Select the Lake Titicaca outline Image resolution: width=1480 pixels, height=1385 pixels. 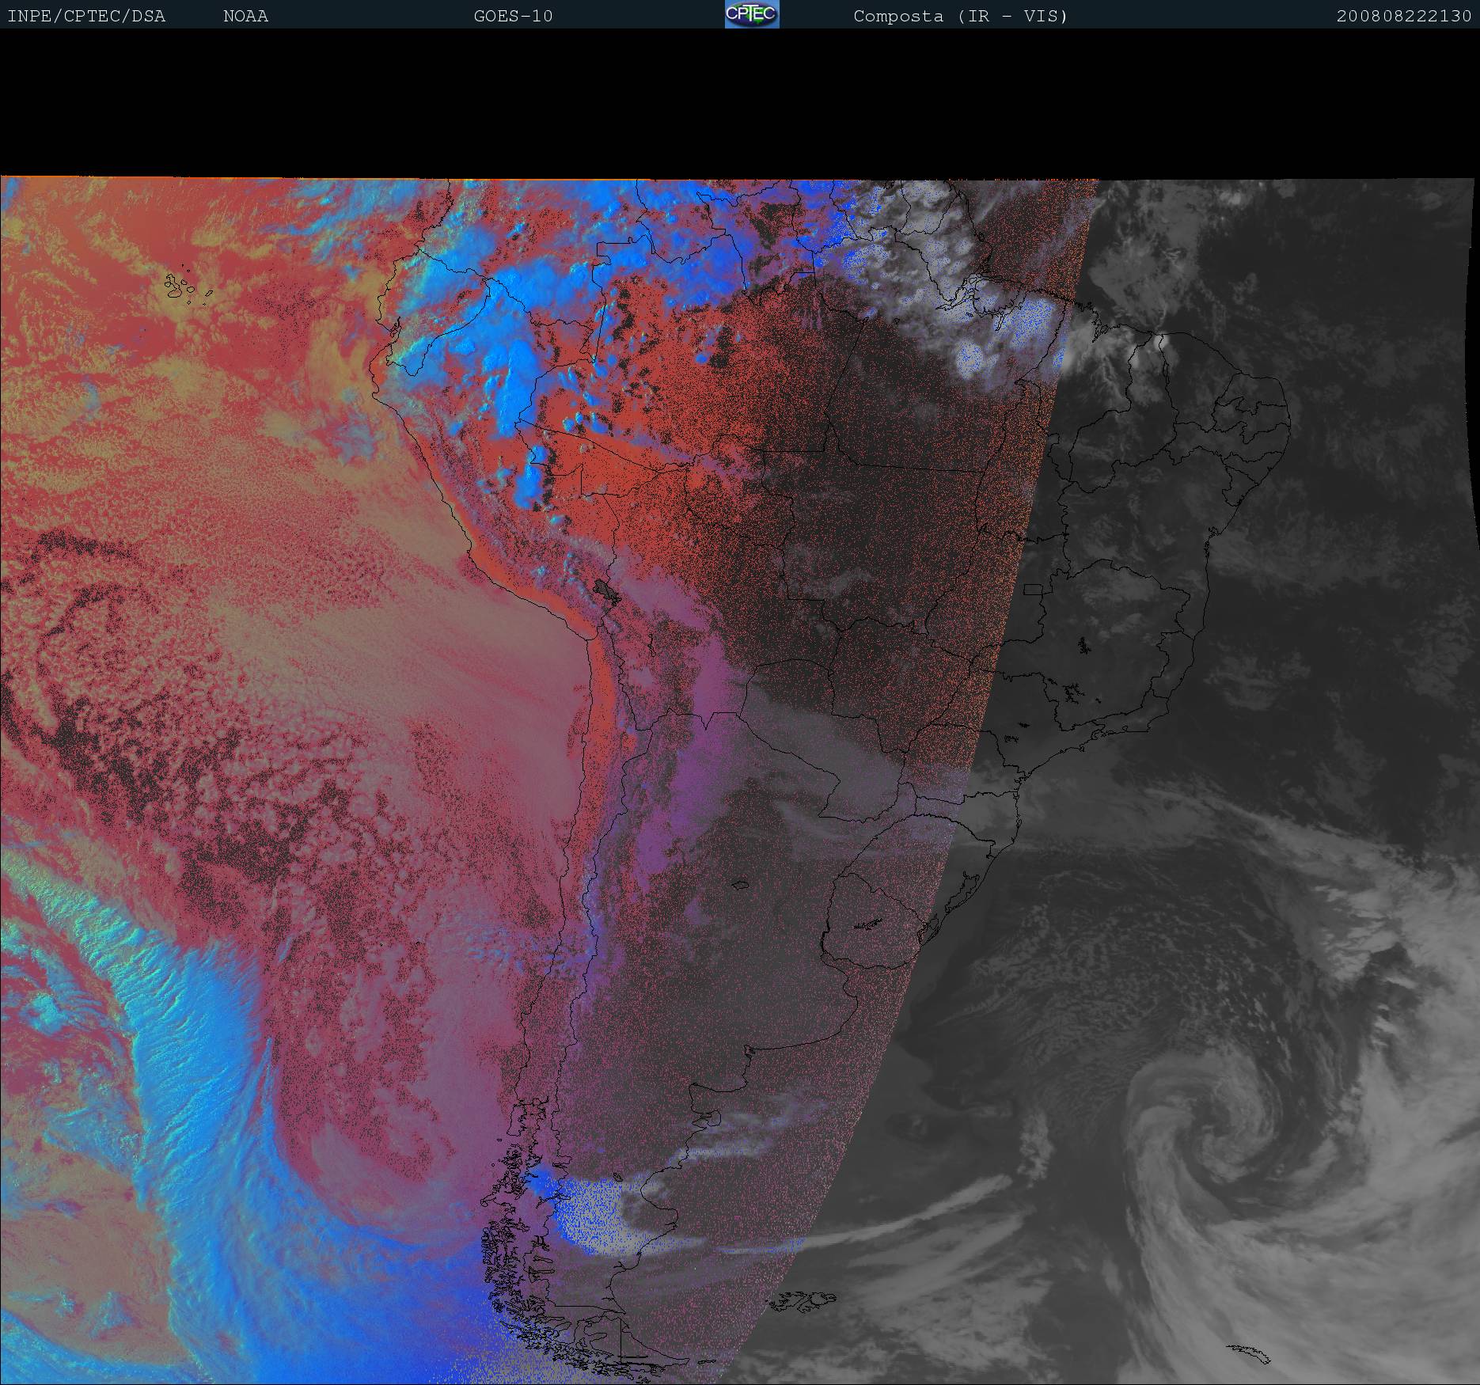[606, 590]
